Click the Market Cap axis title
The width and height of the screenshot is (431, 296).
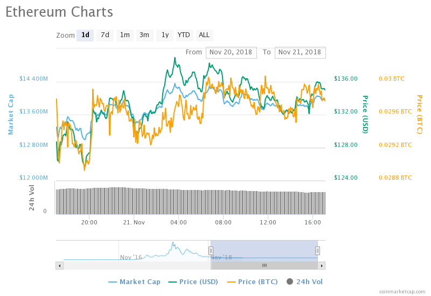click(x=10, y=115)
